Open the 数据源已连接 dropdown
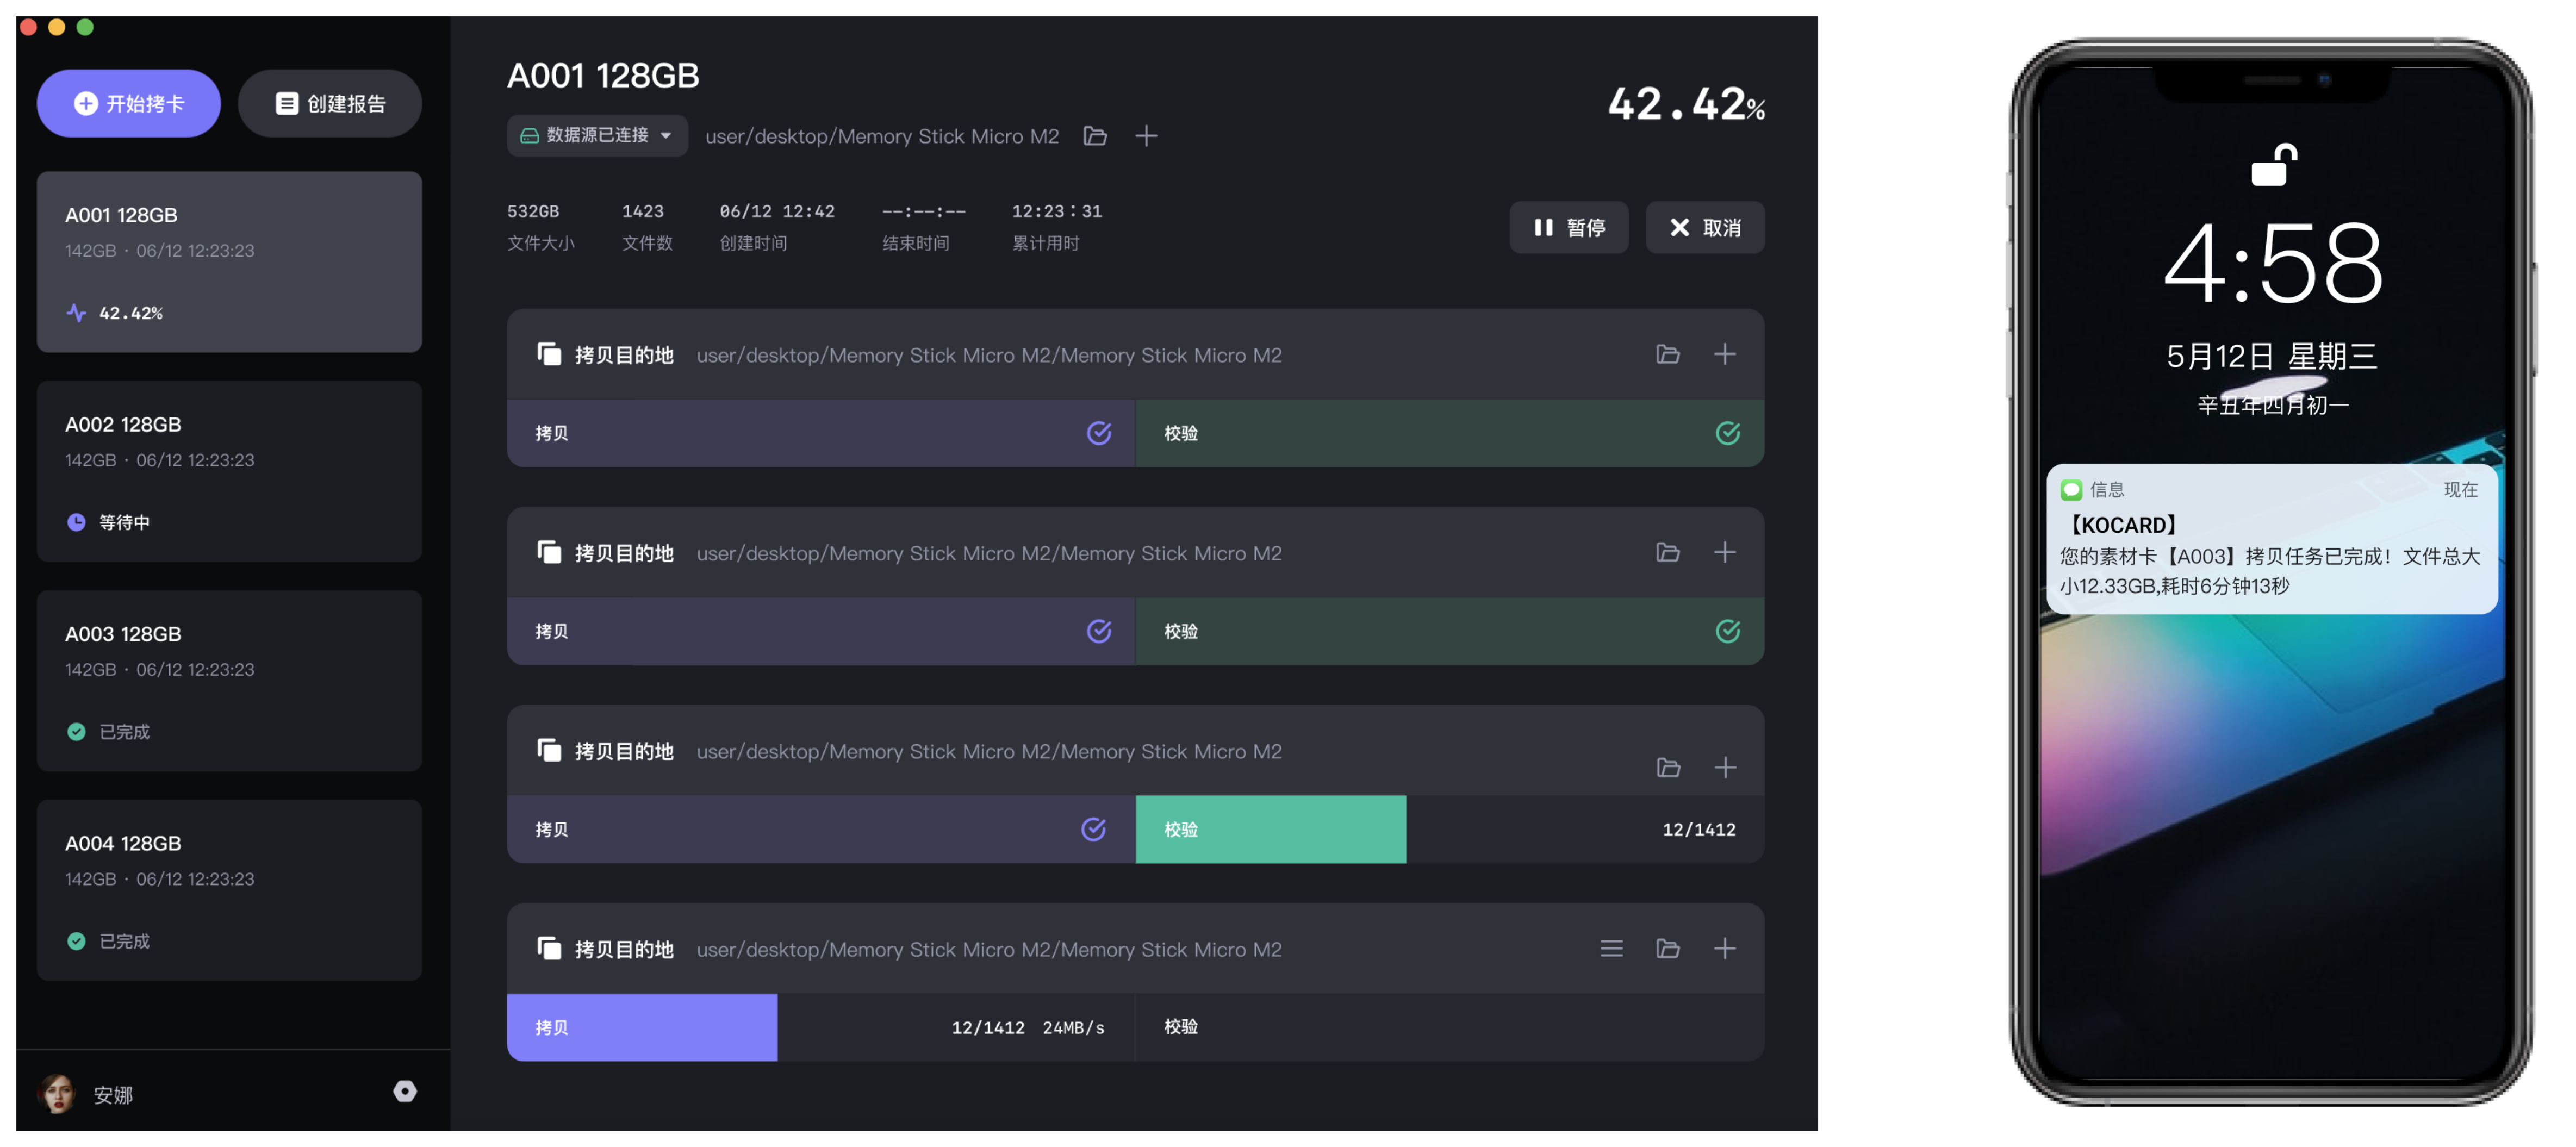This screenshot has height=1147, width=2576. point(597,135)
